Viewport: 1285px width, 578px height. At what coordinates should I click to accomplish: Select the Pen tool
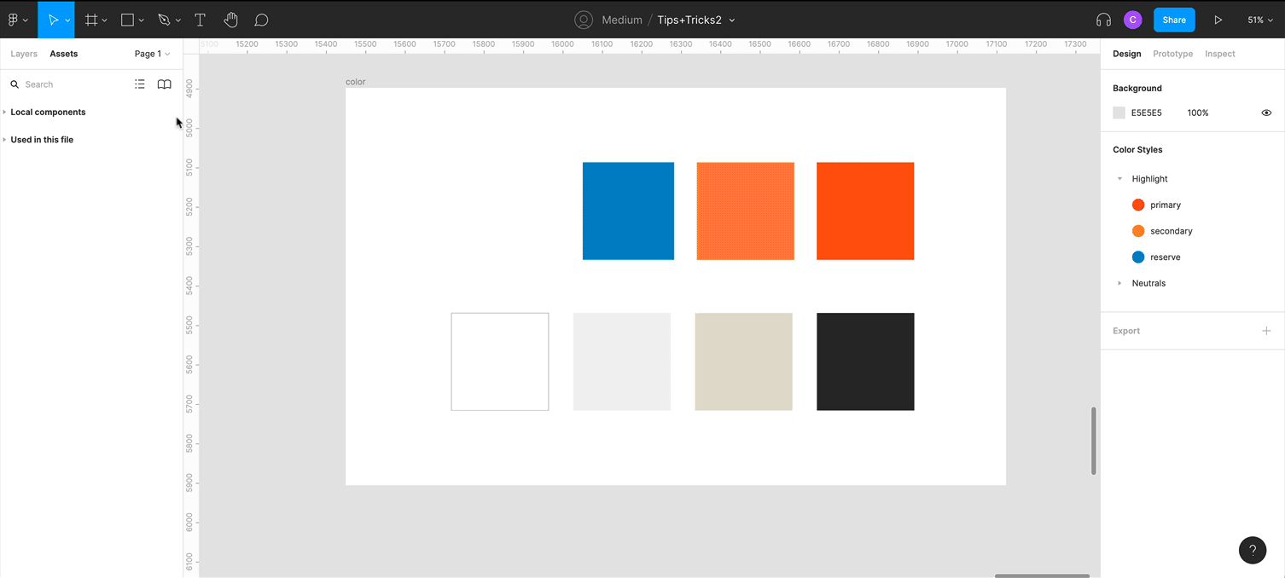[164, 20]
